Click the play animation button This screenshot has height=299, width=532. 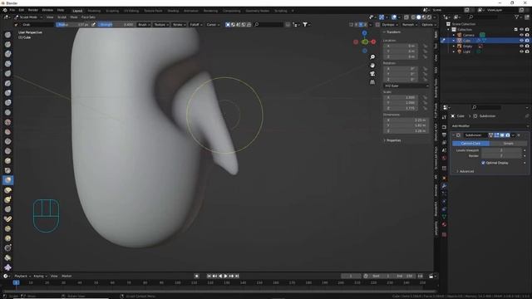point(226,276)
